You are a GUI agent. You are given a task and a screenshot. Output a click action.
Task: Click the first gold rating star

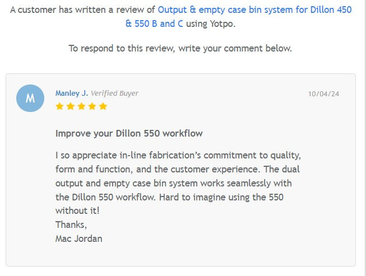(60, 106)
